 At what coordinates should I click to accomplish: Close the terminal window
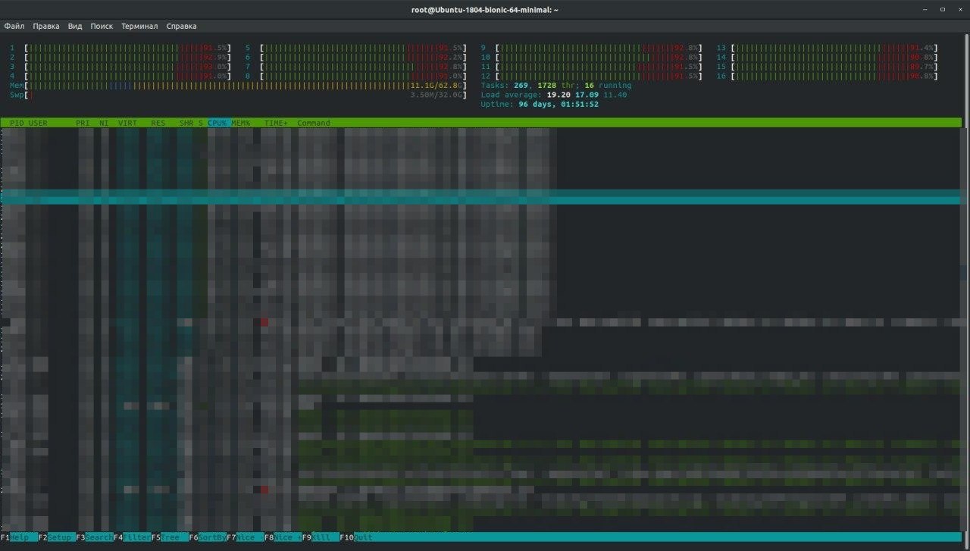pos(959,10)
